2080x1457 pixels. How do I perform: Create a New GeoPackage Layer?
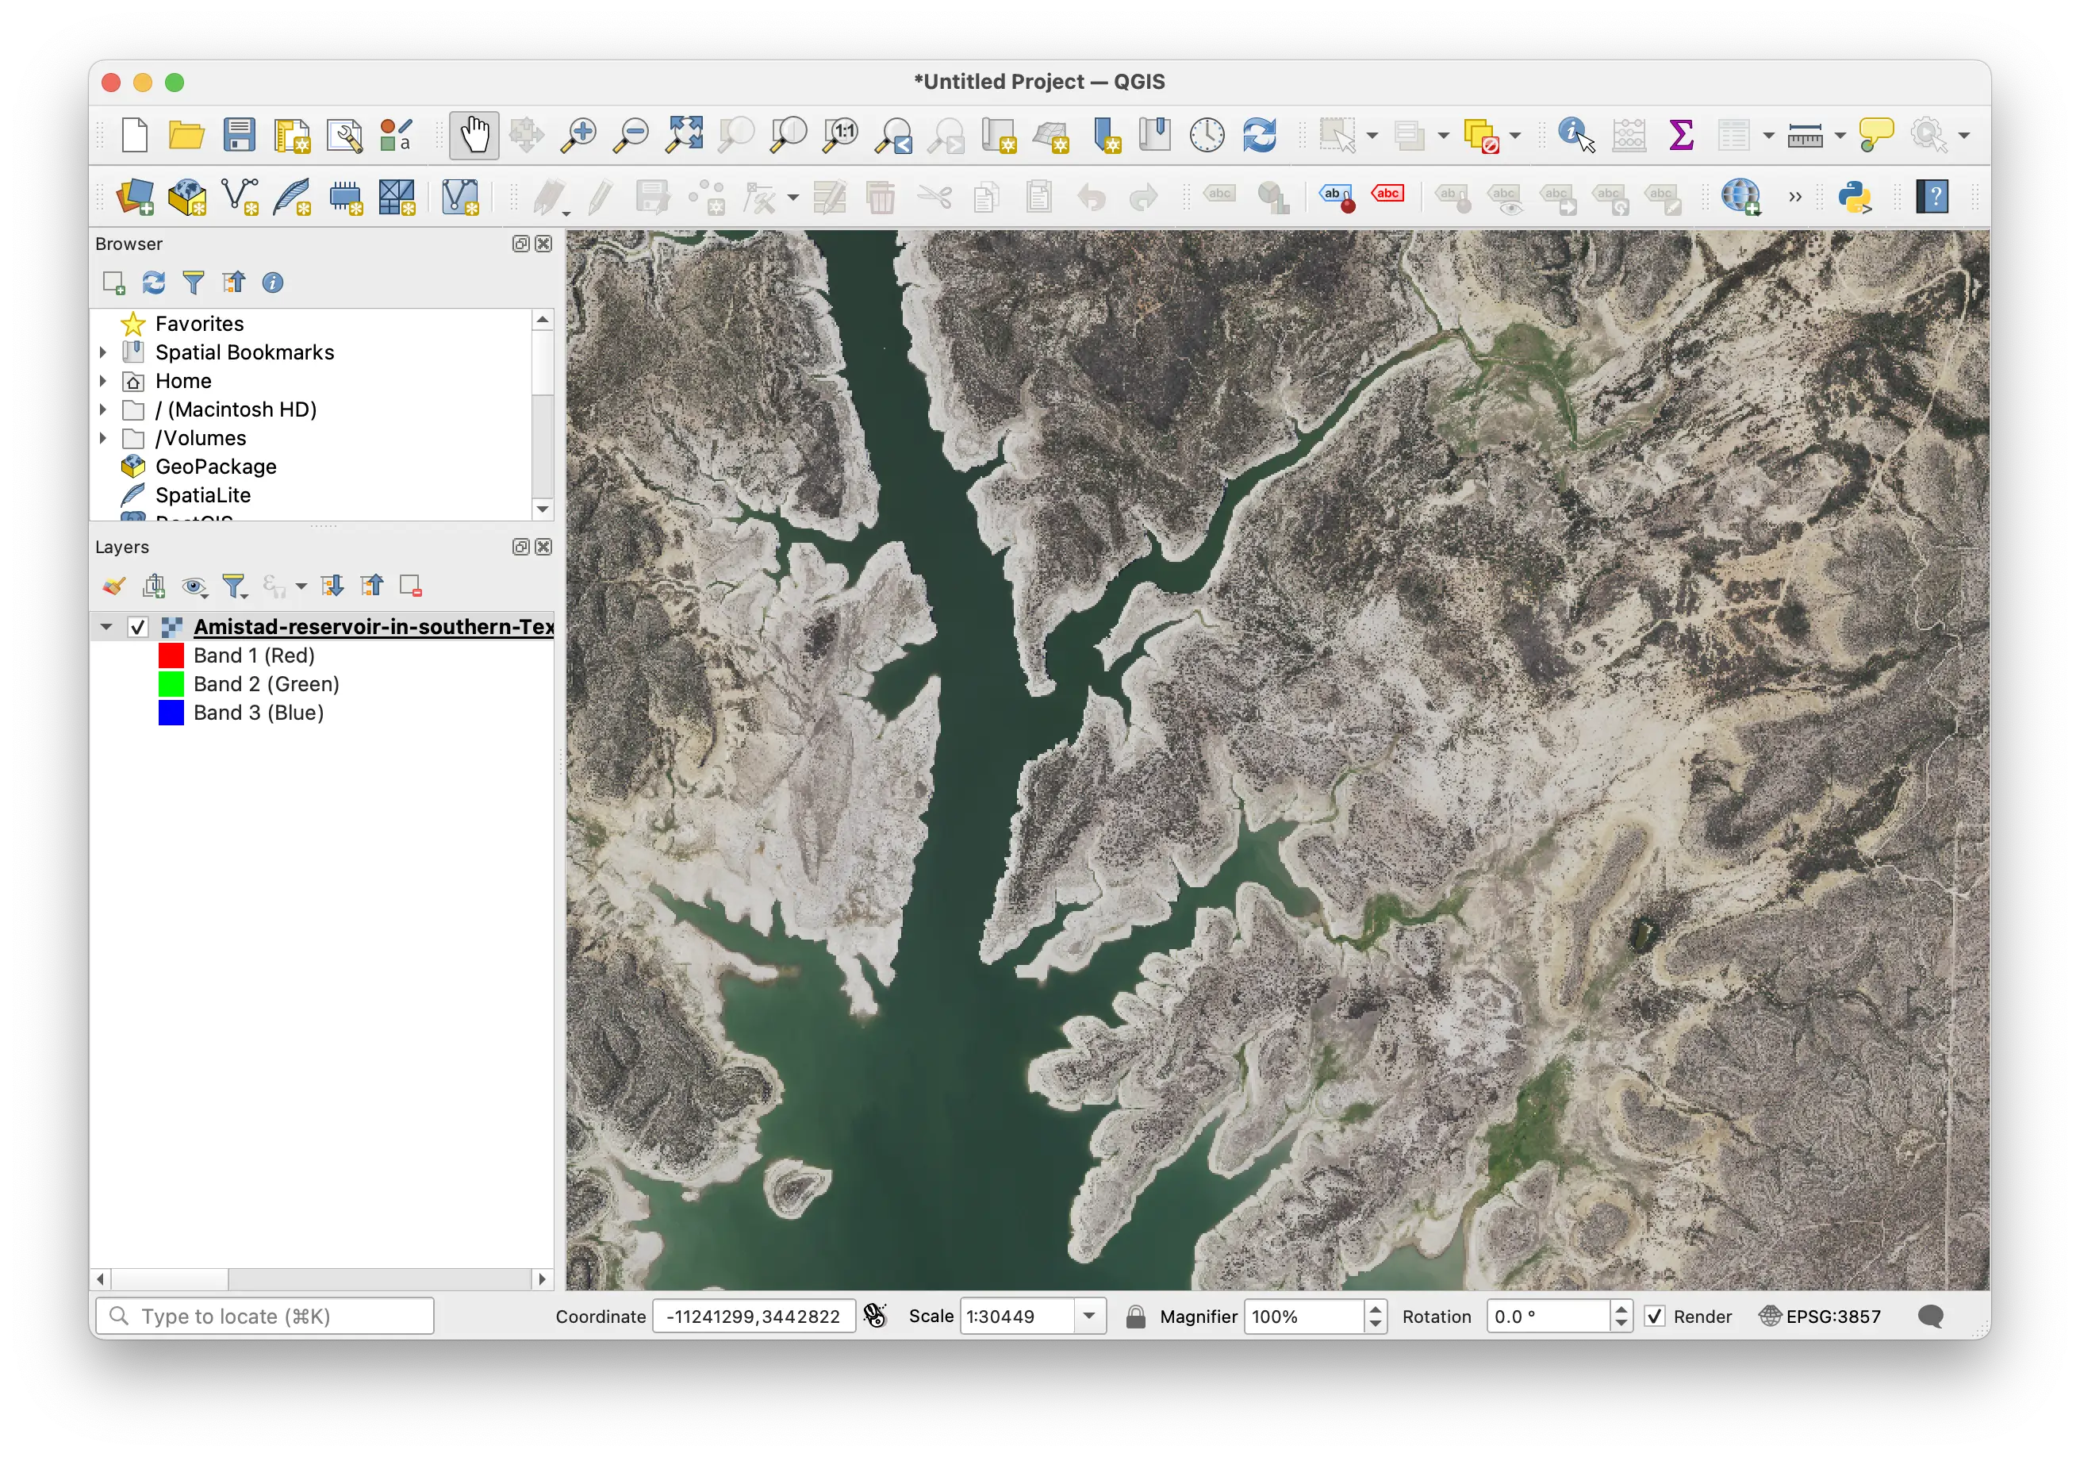(x=187, y=197)
